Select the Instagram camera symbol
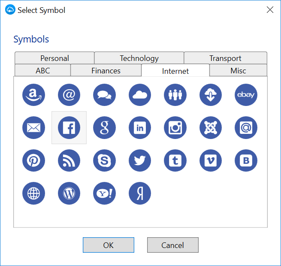281x266 pixels. point(175,127)
